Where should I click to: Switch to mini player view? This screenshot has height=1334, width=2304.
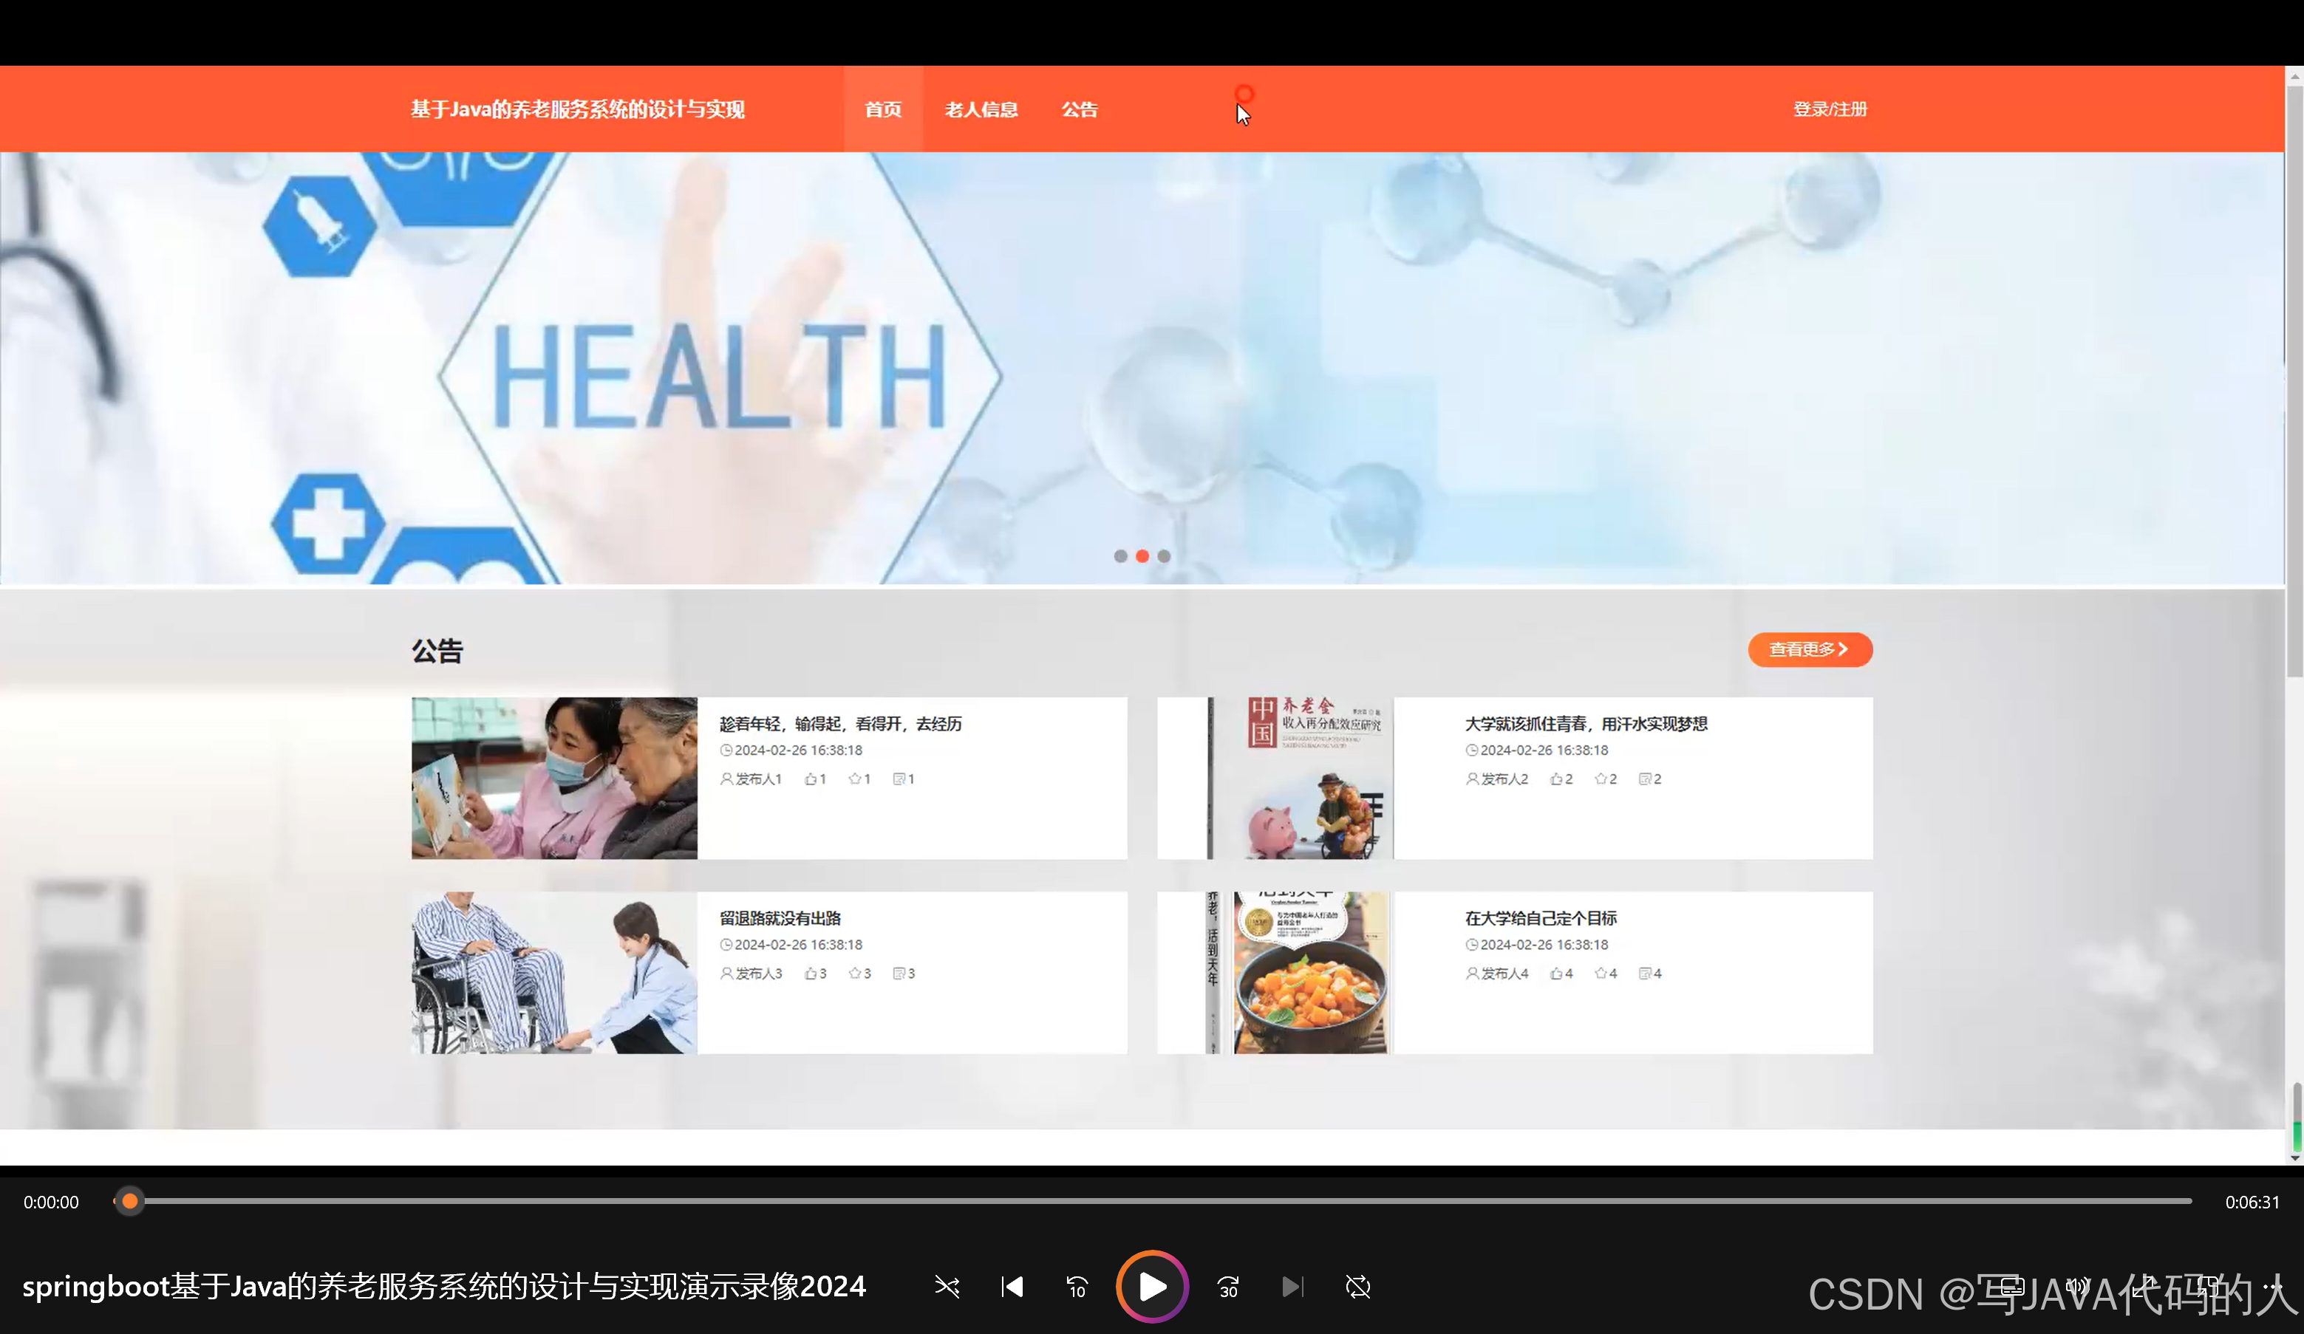(x=2208, y=1287)
